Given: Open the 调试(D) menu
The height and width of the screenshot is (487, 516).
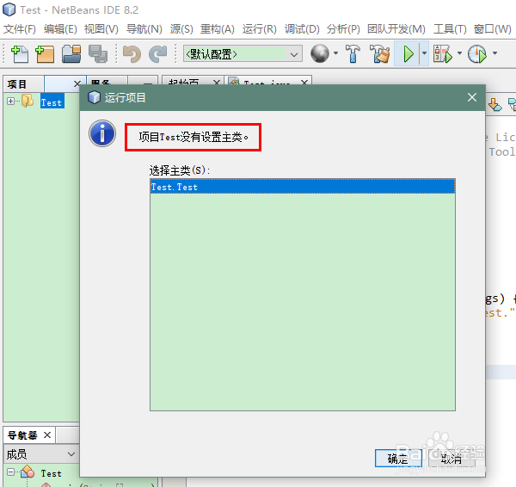Looking at the screenshot, I should point(302,29).
